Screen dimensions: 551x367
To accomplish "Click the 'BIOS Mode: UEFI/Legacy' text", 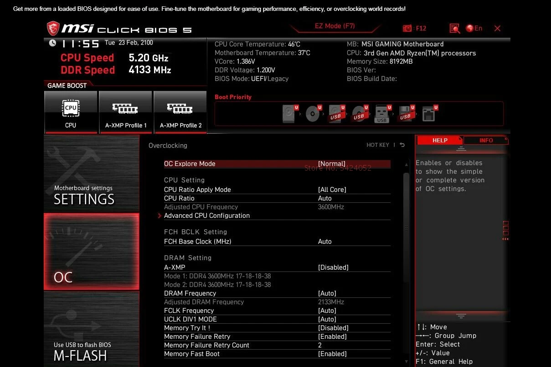I will pos(252,79).
